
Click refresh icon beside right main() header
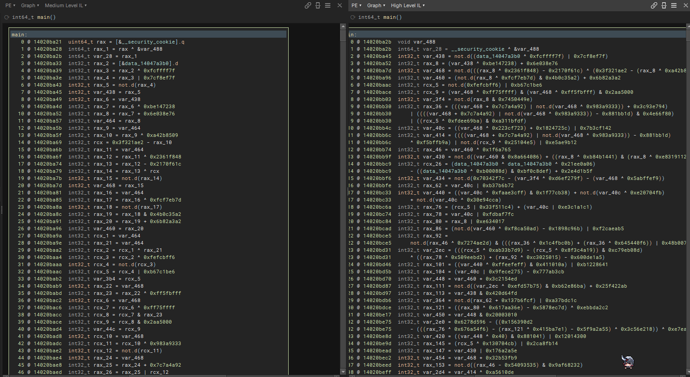click(353, 17)
